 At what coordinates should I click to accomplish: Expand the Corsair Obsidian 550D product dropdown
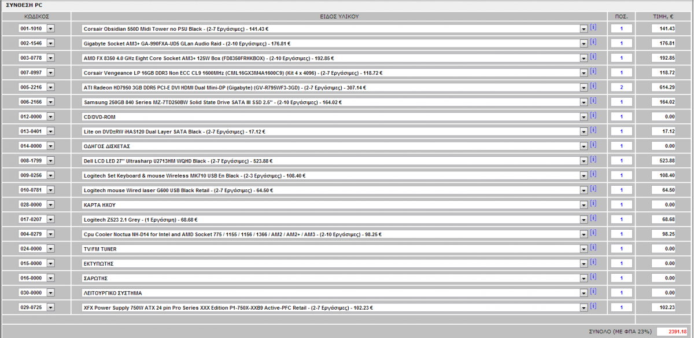[x=584, y=28]
